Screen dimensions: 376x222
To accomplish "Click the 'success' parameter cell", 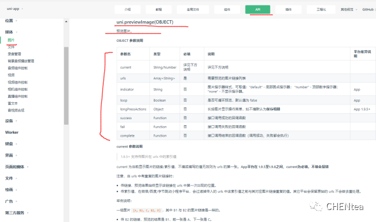I will point(133,118).
